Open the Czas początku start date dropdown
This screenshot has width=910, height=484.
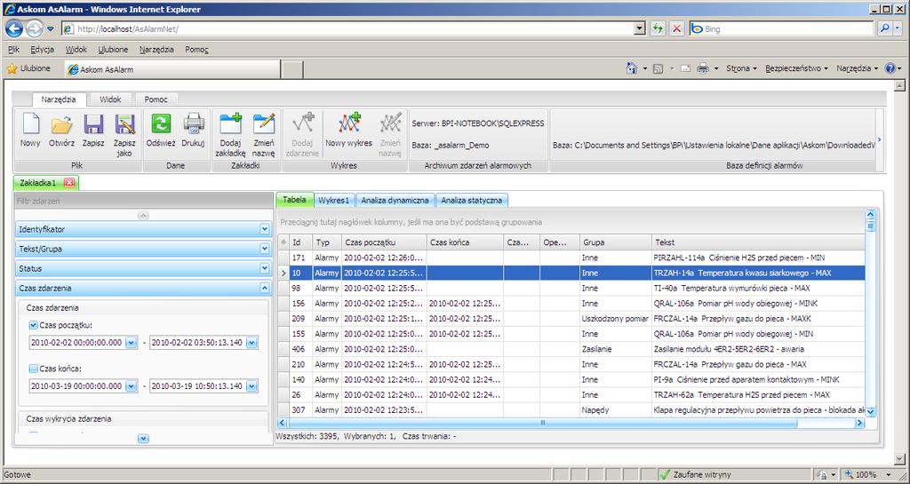click(x=132, y=343)
